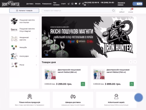Image resolution: width=146 pixels, height=110 pixels.
Task: Click the Iron Hunter logo
Action: pos(11,4)
